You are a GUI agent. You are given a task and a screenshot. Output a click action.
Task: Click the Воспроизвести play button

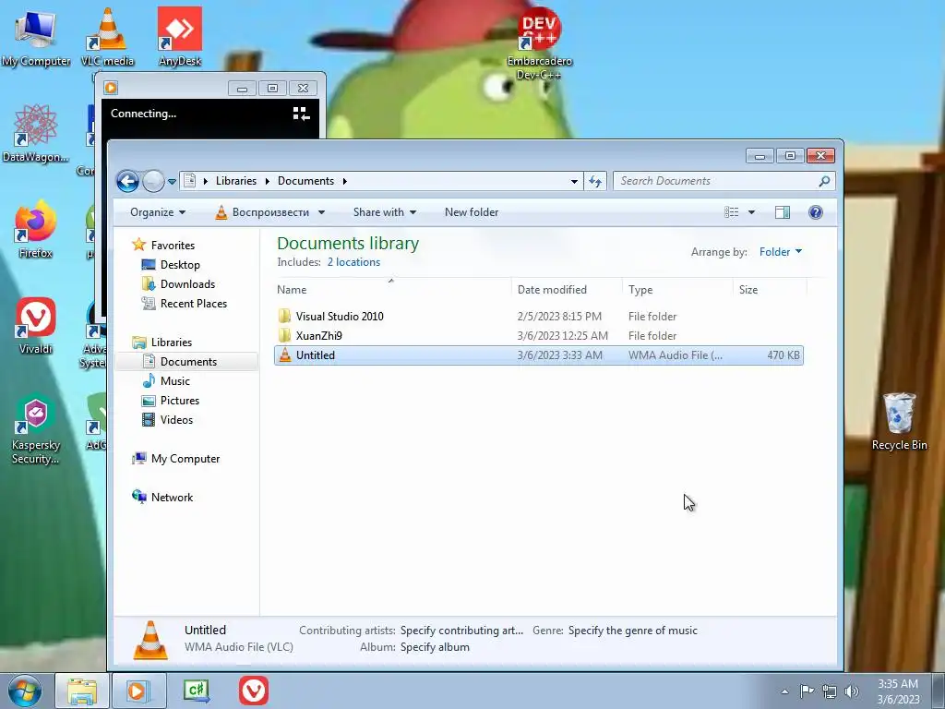pos(262,212)
